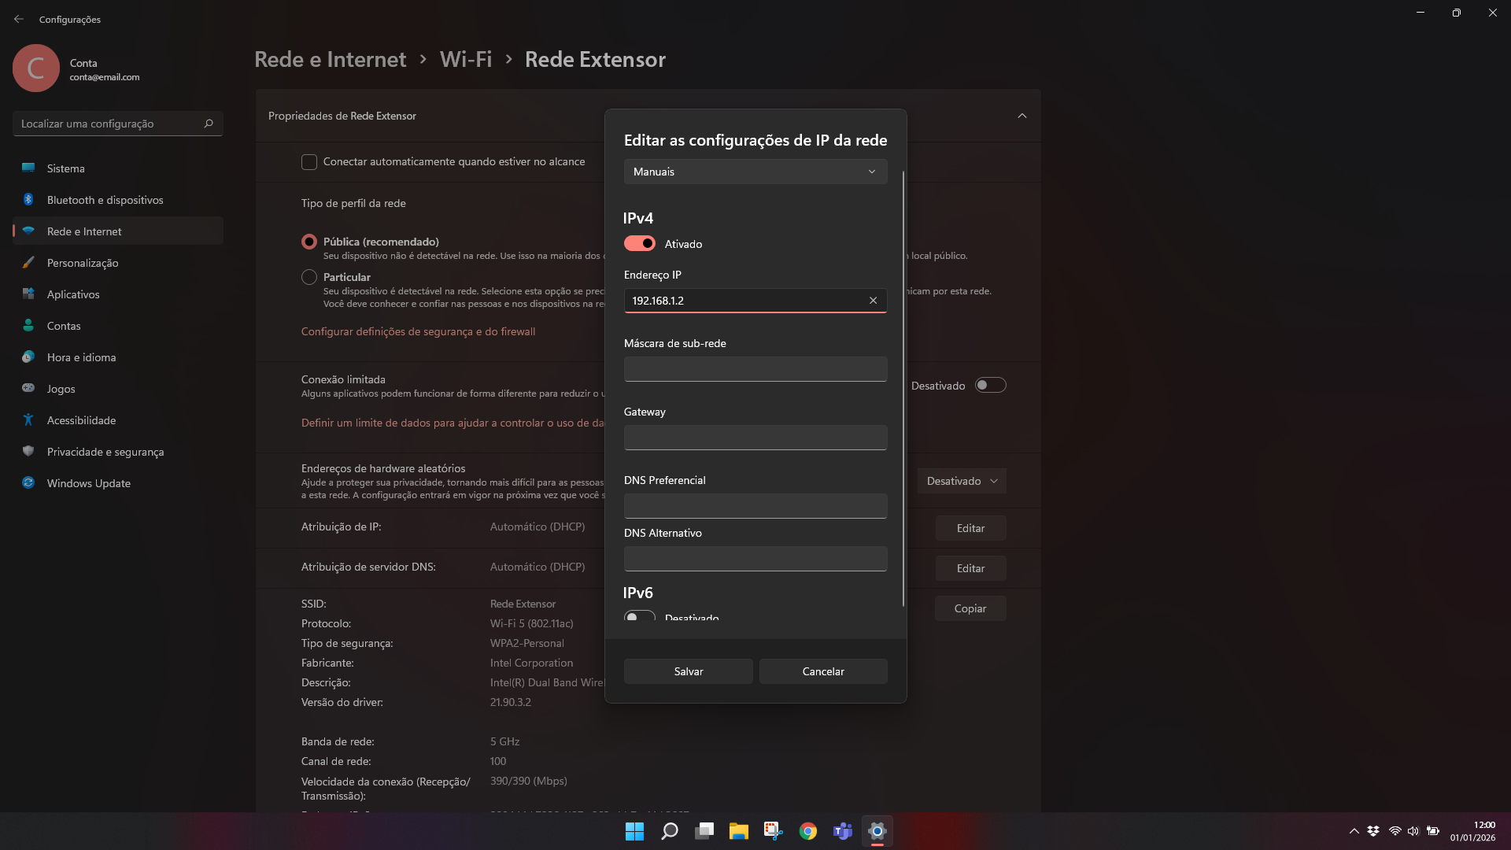Open the Desativado random hardware address dropdown
This screenshot has height=850, width=1511.
click(961, 481)
